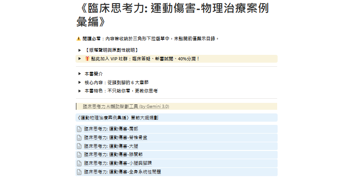Image resolution: width=354 pixels, height=177 pixels.
Task: Expand the 核心內容：從頭到腳的 6 大章節 triangle
Action: (x=80, y=82)
